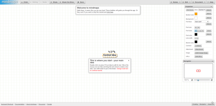216x106 pixels.
Task: Click Inherit below Font face
Action: tap(209, 24)
